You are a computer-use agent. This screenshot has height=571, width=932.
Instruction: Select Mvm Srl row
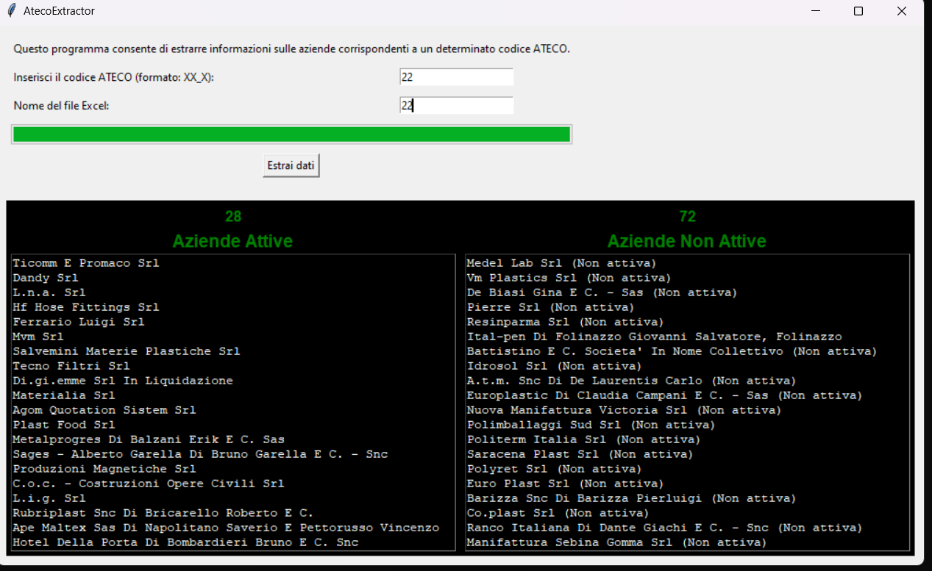[x=233, y=337]
